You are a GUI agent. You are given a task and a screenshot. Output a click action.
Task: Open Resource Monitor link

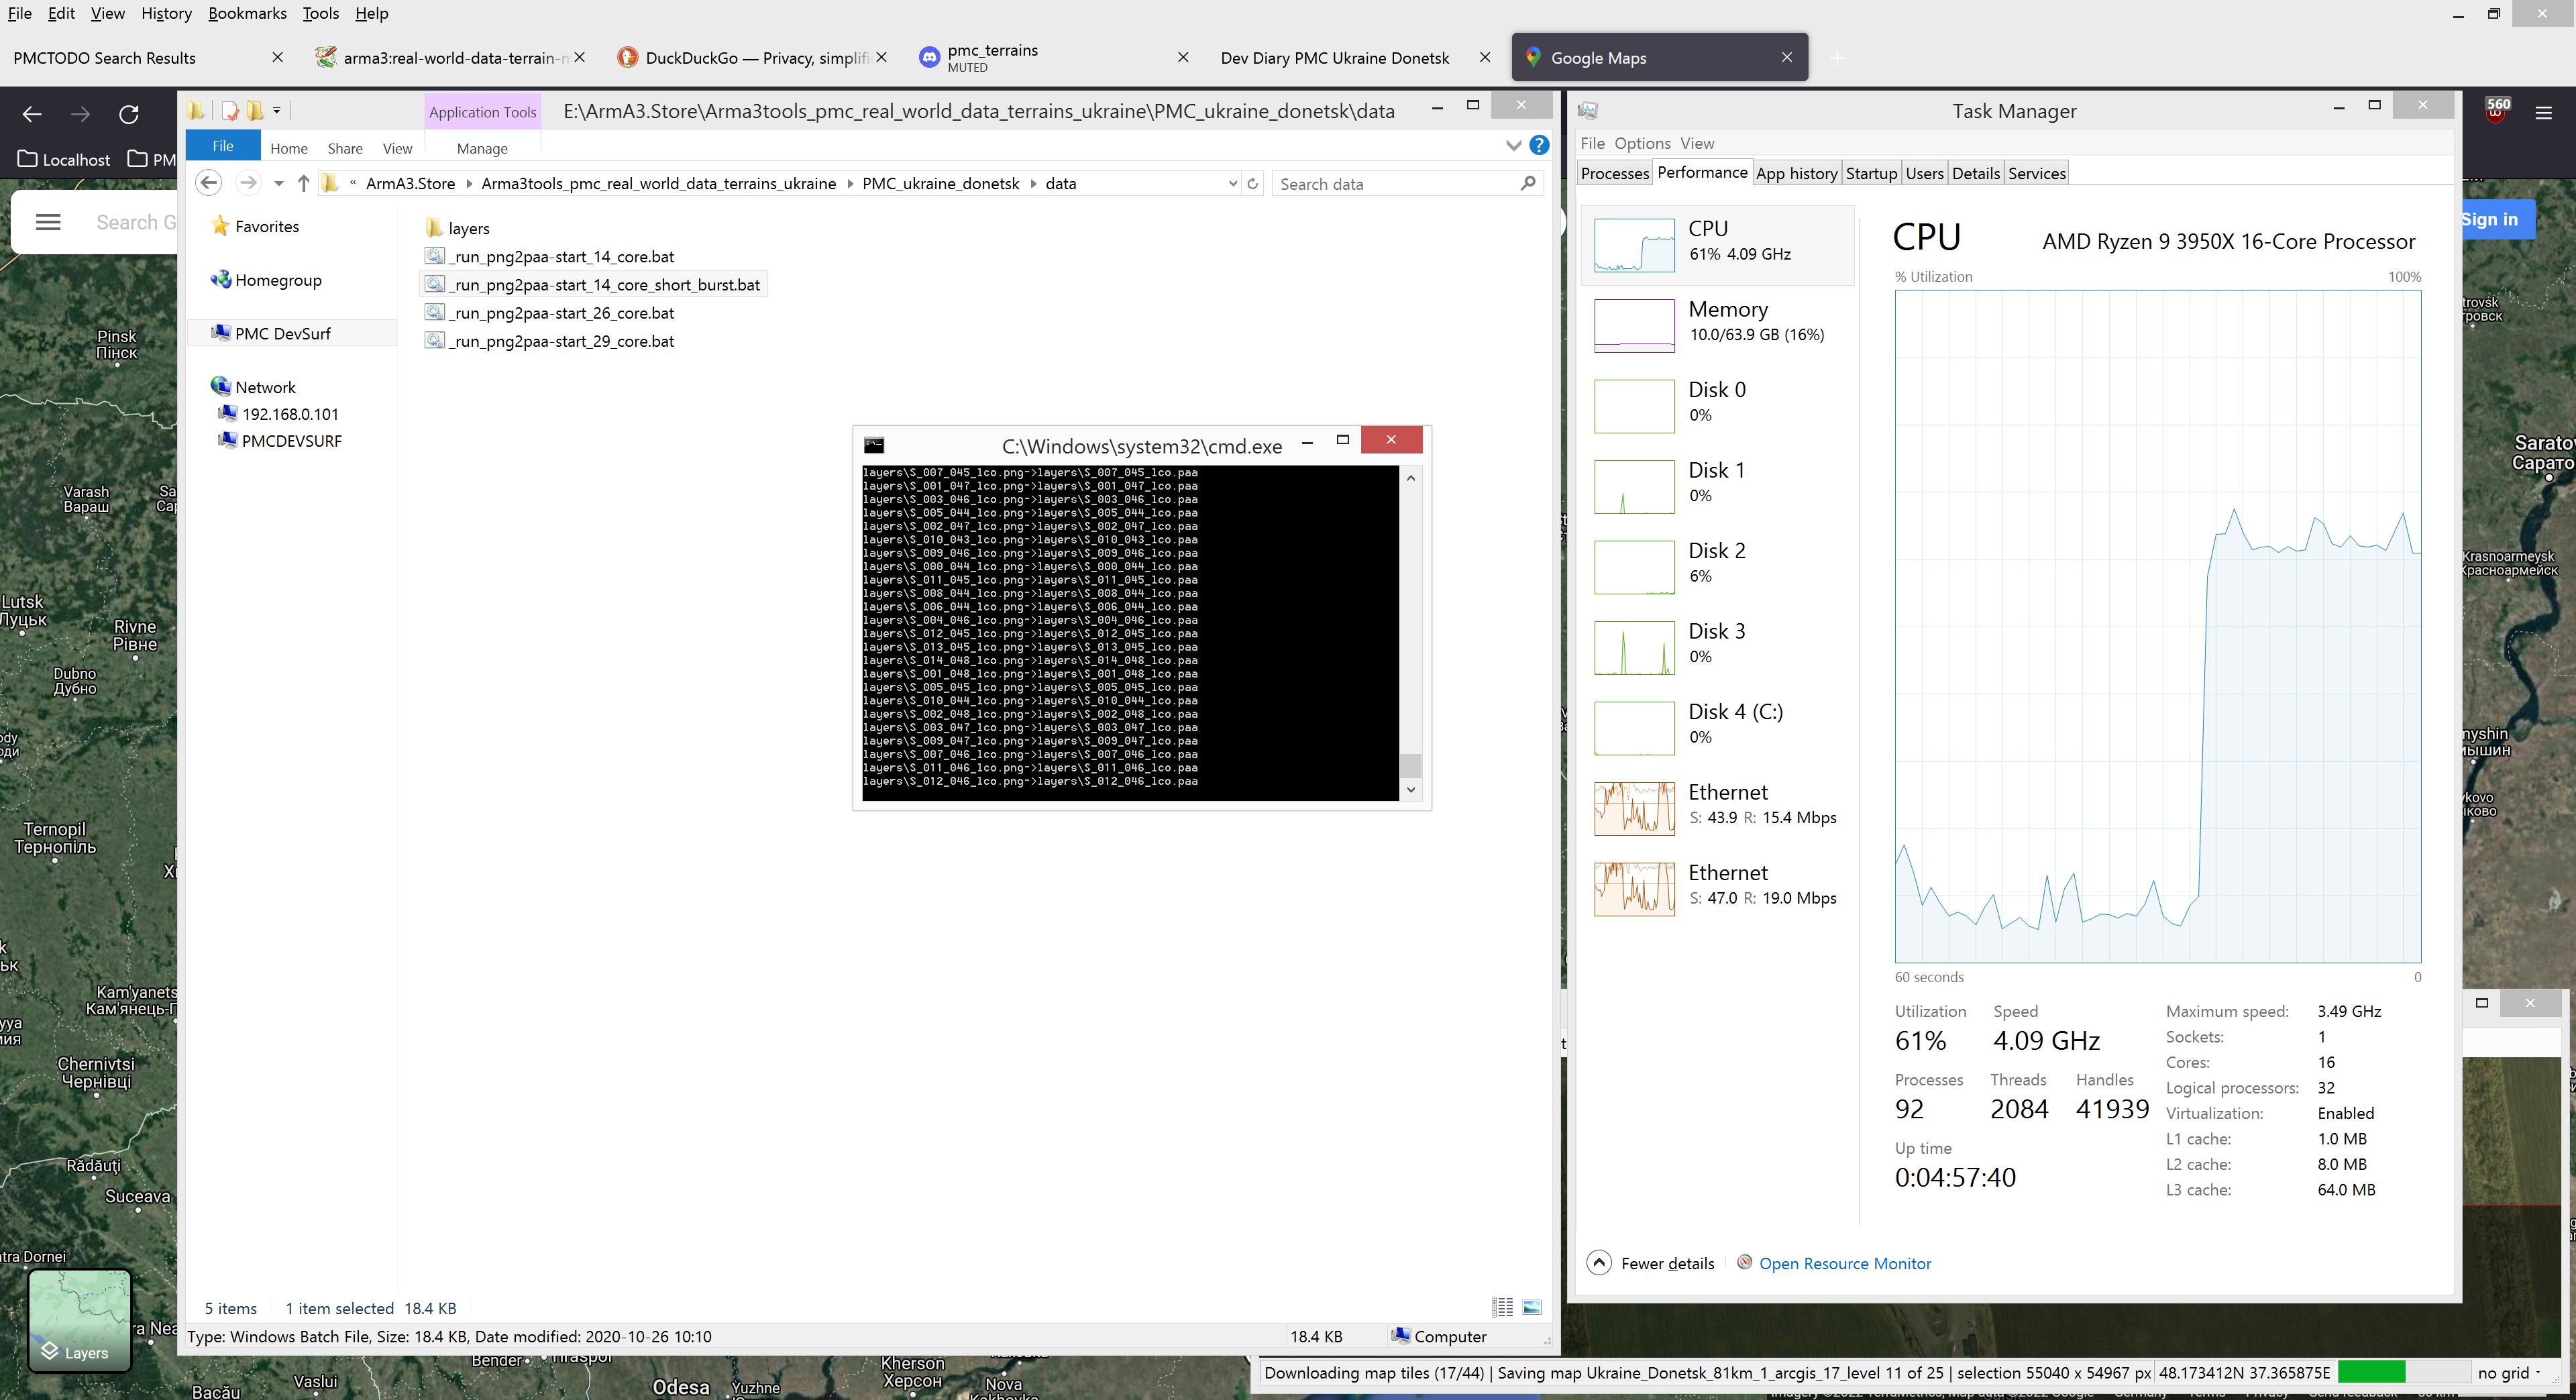1844,1263
